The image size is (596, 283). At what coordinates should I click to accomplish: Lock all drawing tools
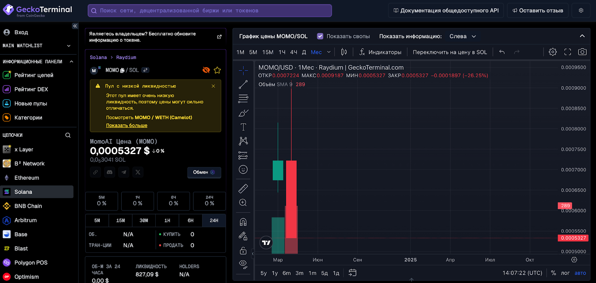[x=243, y=250]
